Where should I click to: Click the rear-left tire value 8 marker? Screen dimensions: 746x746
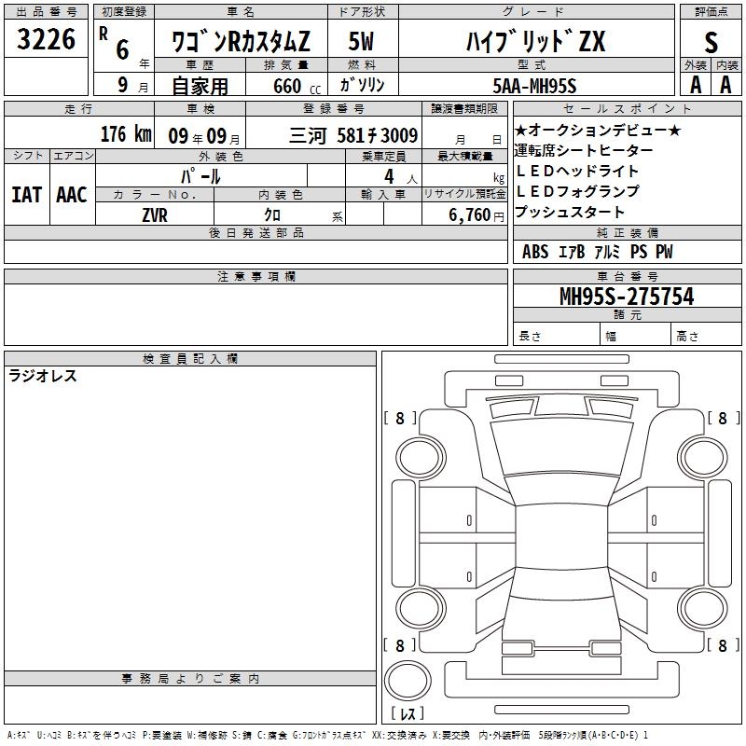[400, 645]
